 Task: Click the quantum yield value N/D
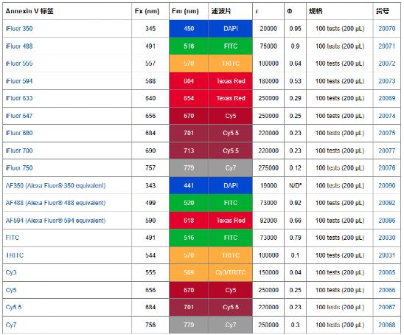(296, 185)
